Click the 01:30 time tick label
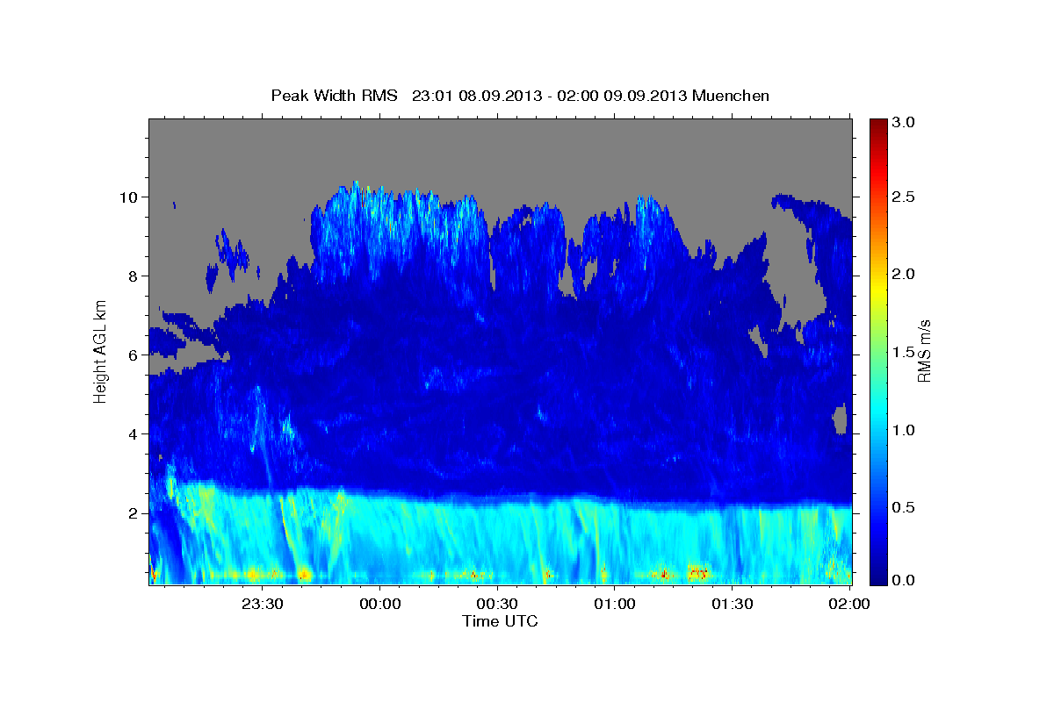Screen dimensions: 1054x702 [732, 604]
